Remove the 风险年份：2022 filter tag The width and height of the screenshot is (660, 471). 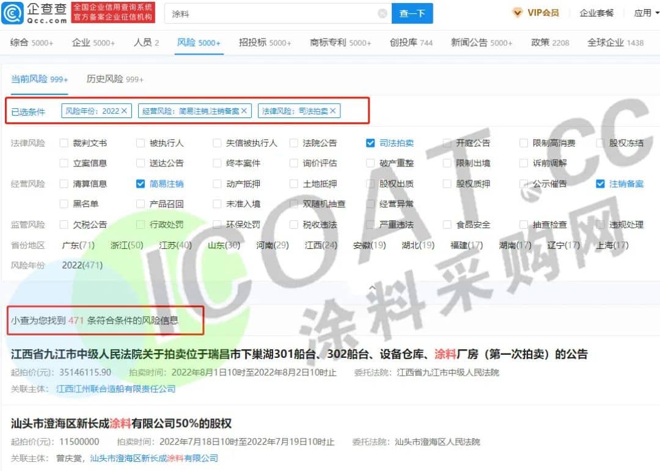tap(125, 111)
